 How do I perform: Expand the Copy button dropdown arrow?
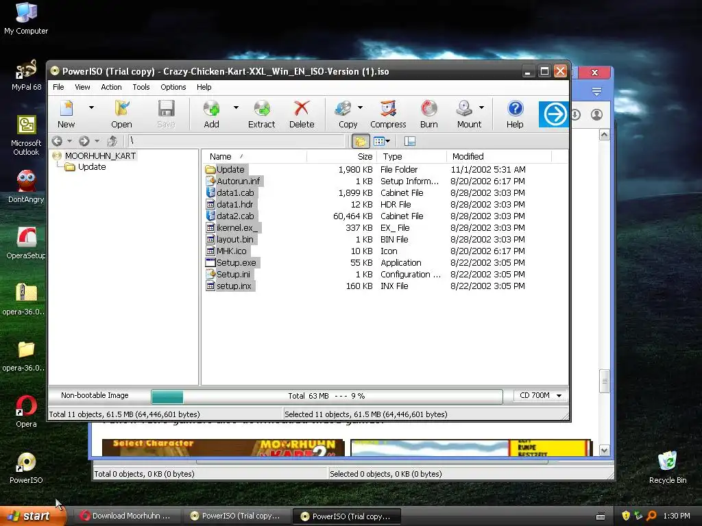click(x=360, y=108)
